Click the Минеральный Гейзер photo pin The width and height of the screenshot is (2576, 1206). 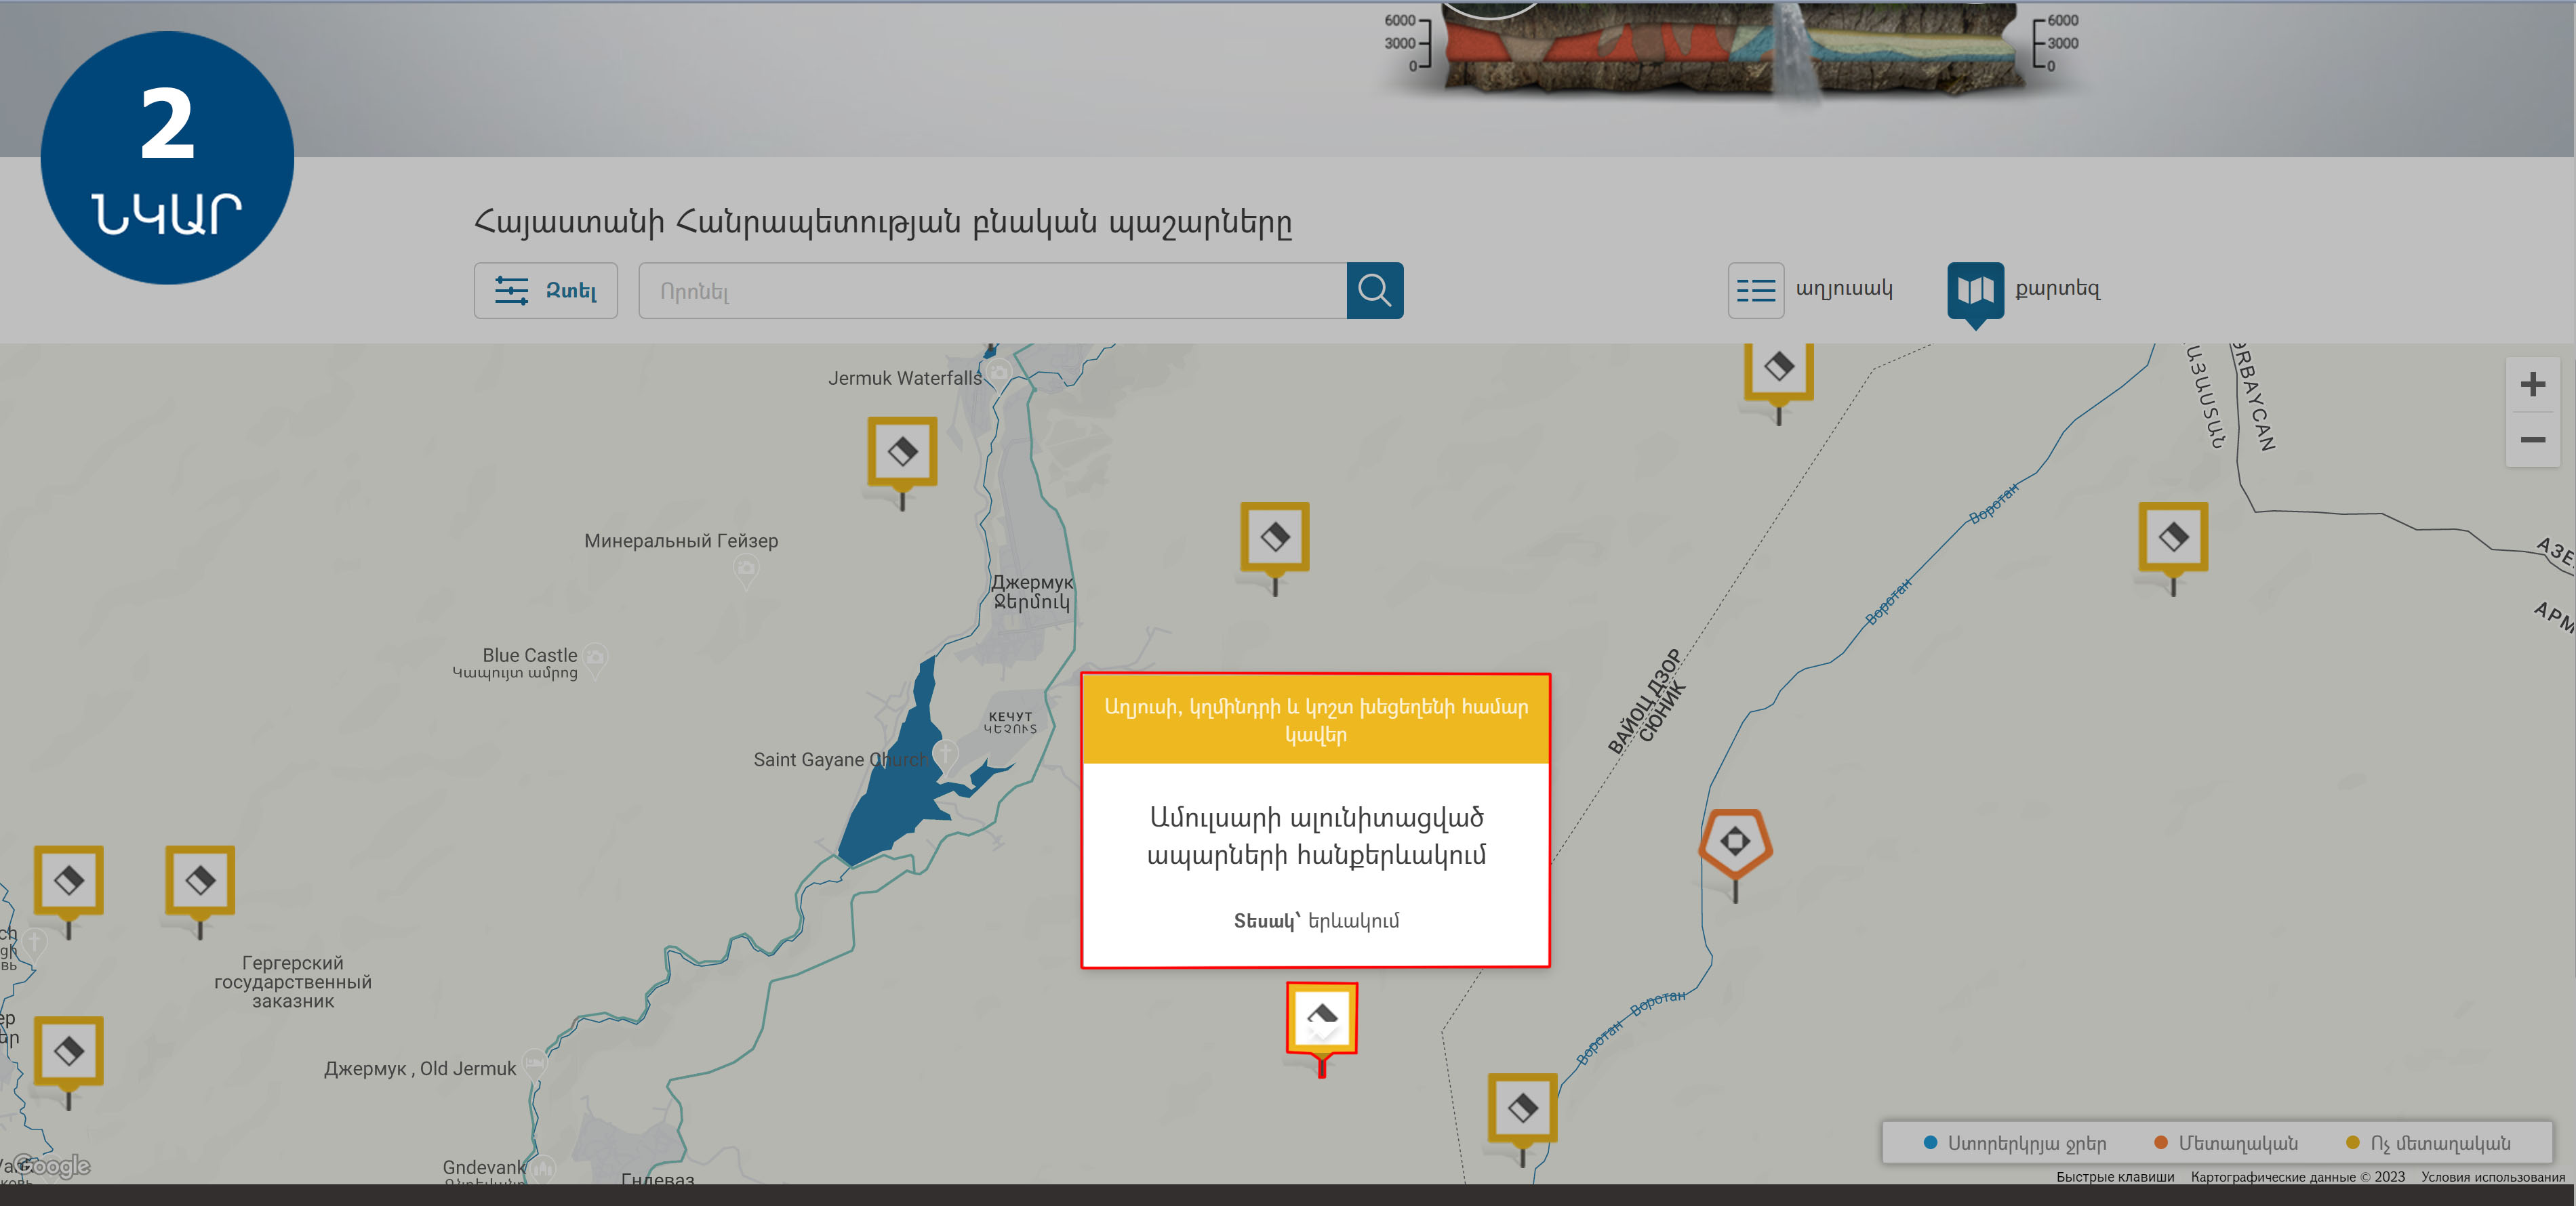click(x=746, y=570)
